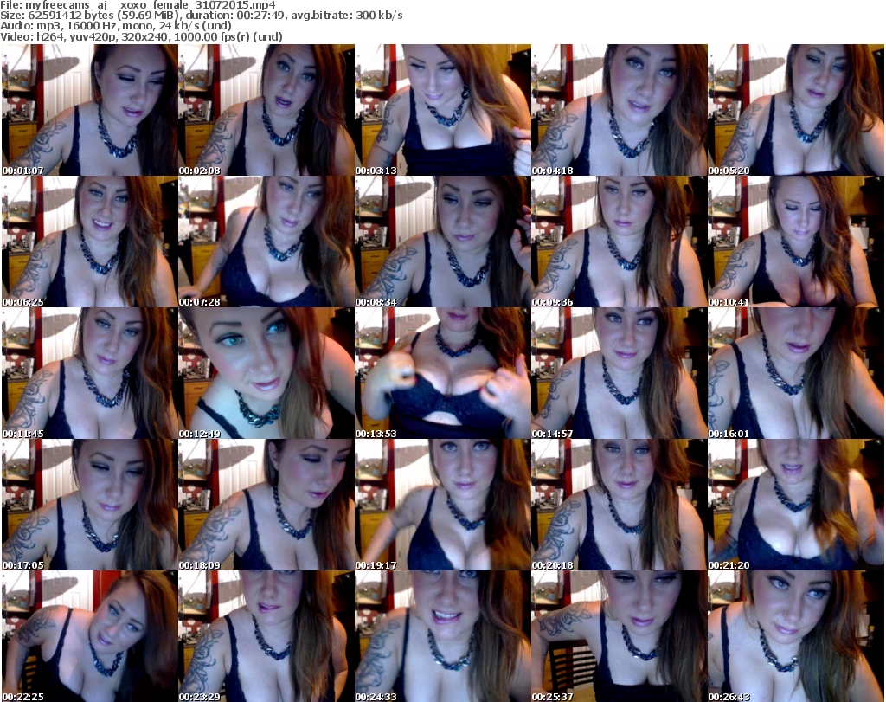
Task: Select the thumbnail stamped 00:18:09
Action: 266,505
